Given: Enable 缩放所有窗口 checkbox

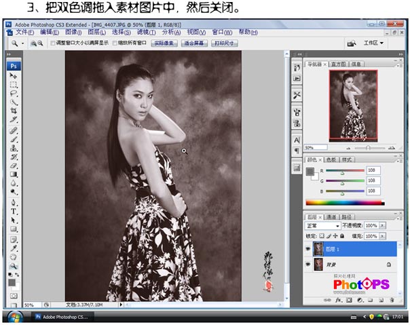Looking at the screenshot, I should coord(115,43).
